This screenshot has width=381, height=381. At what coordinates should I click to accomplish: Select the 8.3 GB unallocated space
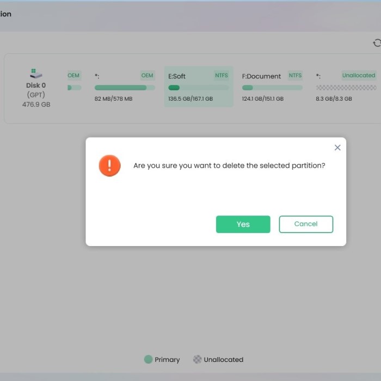(346, 87)
